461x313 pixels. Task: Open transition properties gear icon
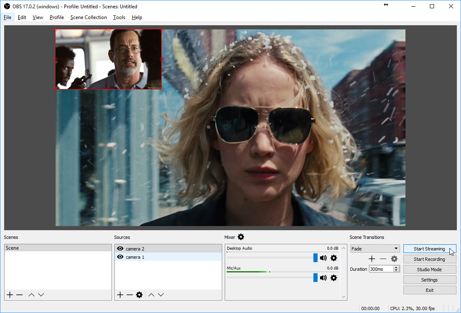[394, 259]
